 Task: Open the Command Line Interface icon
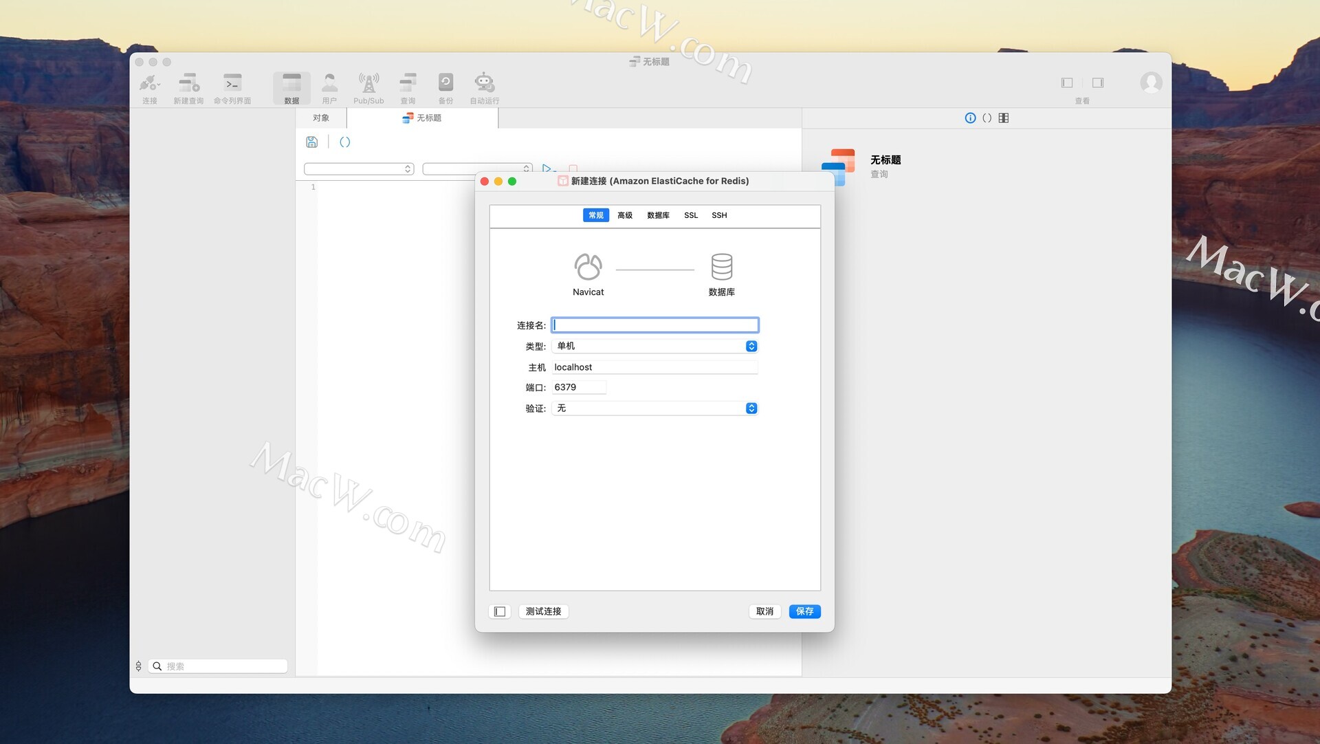point(232,88)
